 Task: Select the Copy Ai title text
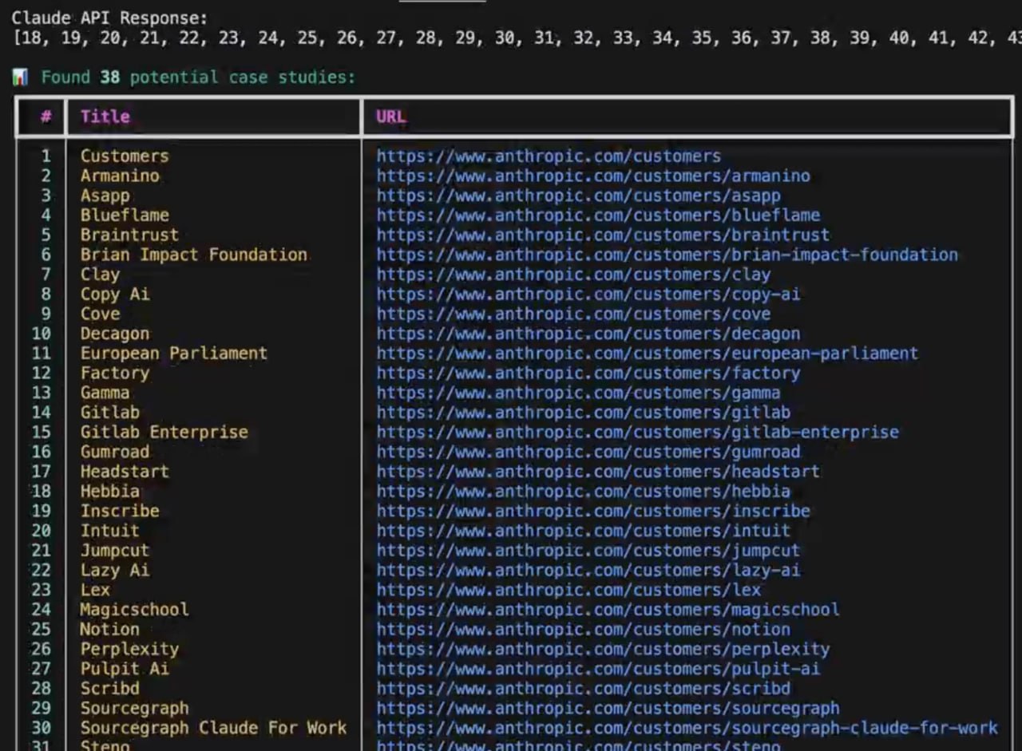(114, 294)
